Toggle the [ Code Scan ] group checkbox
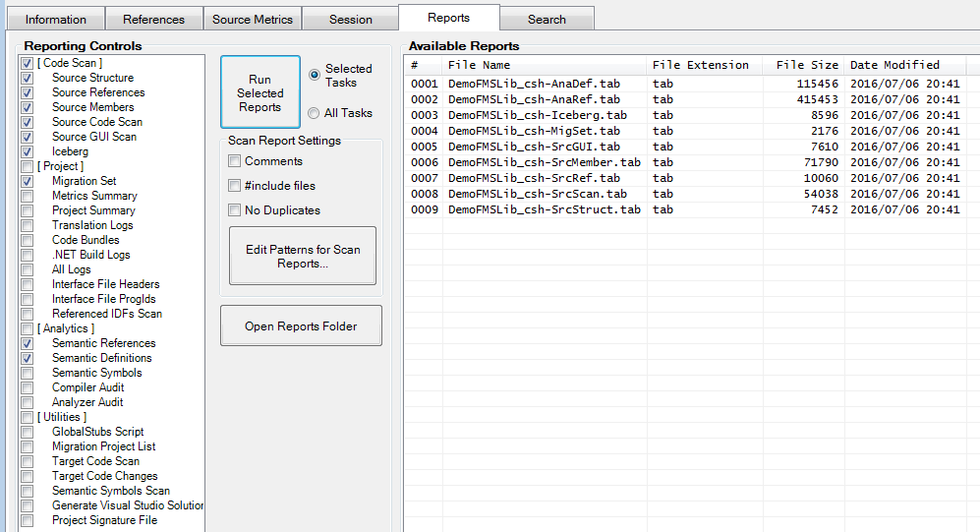980x532 pixels. 28,63
